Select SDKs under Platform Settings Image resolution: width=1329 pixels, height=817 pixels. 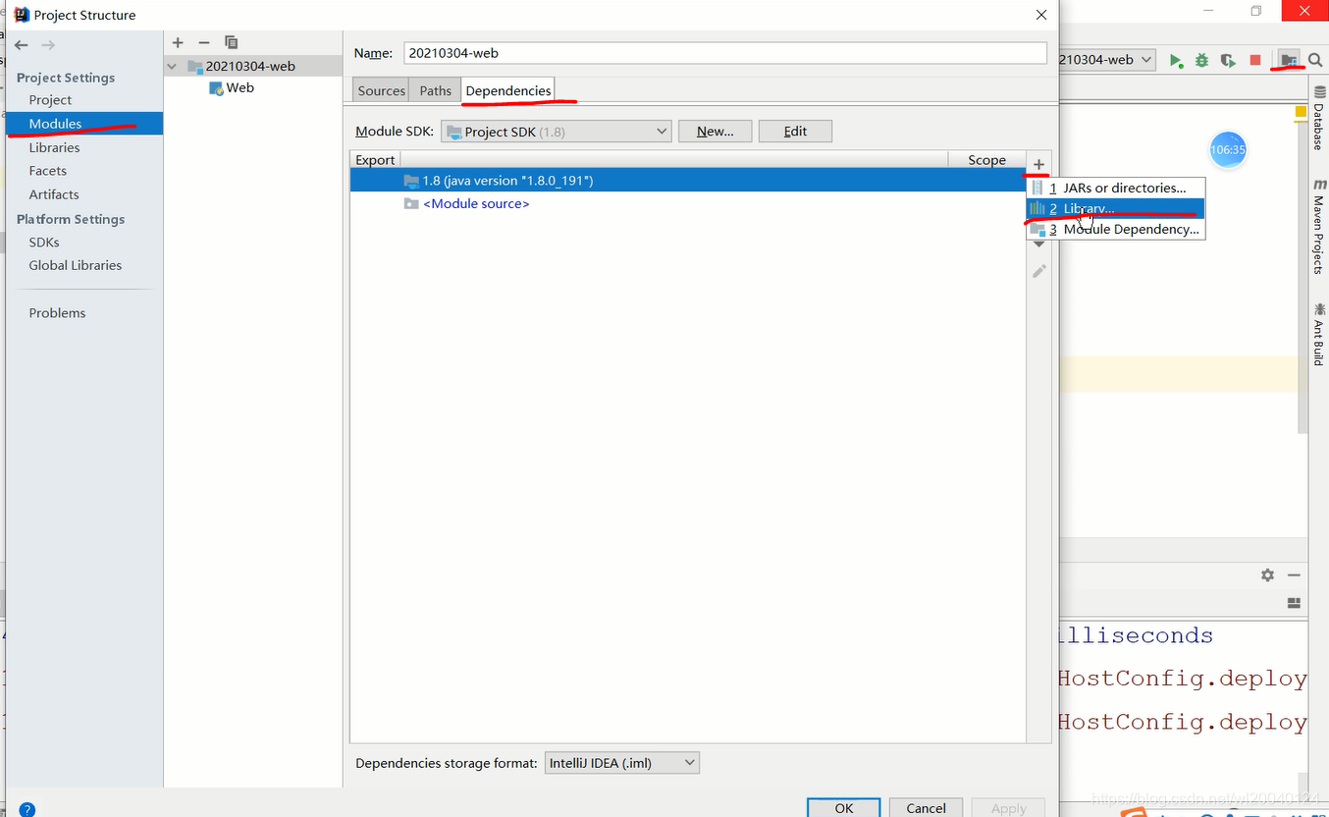click(x=44, y=242)
